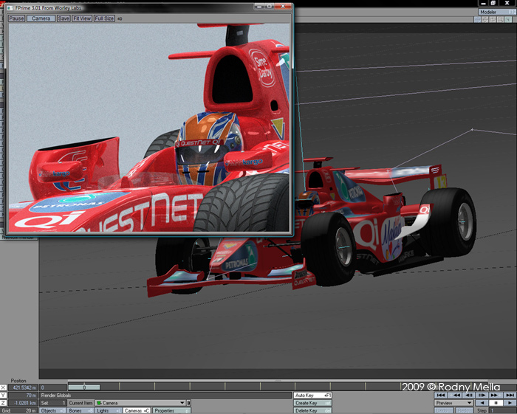
Task: Enable the Auto Key toggle
Action: [313, 396]
